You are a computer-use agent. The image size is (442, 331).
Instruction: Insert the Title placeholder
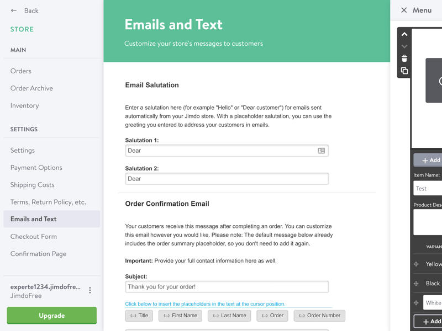tap(139, 316)
